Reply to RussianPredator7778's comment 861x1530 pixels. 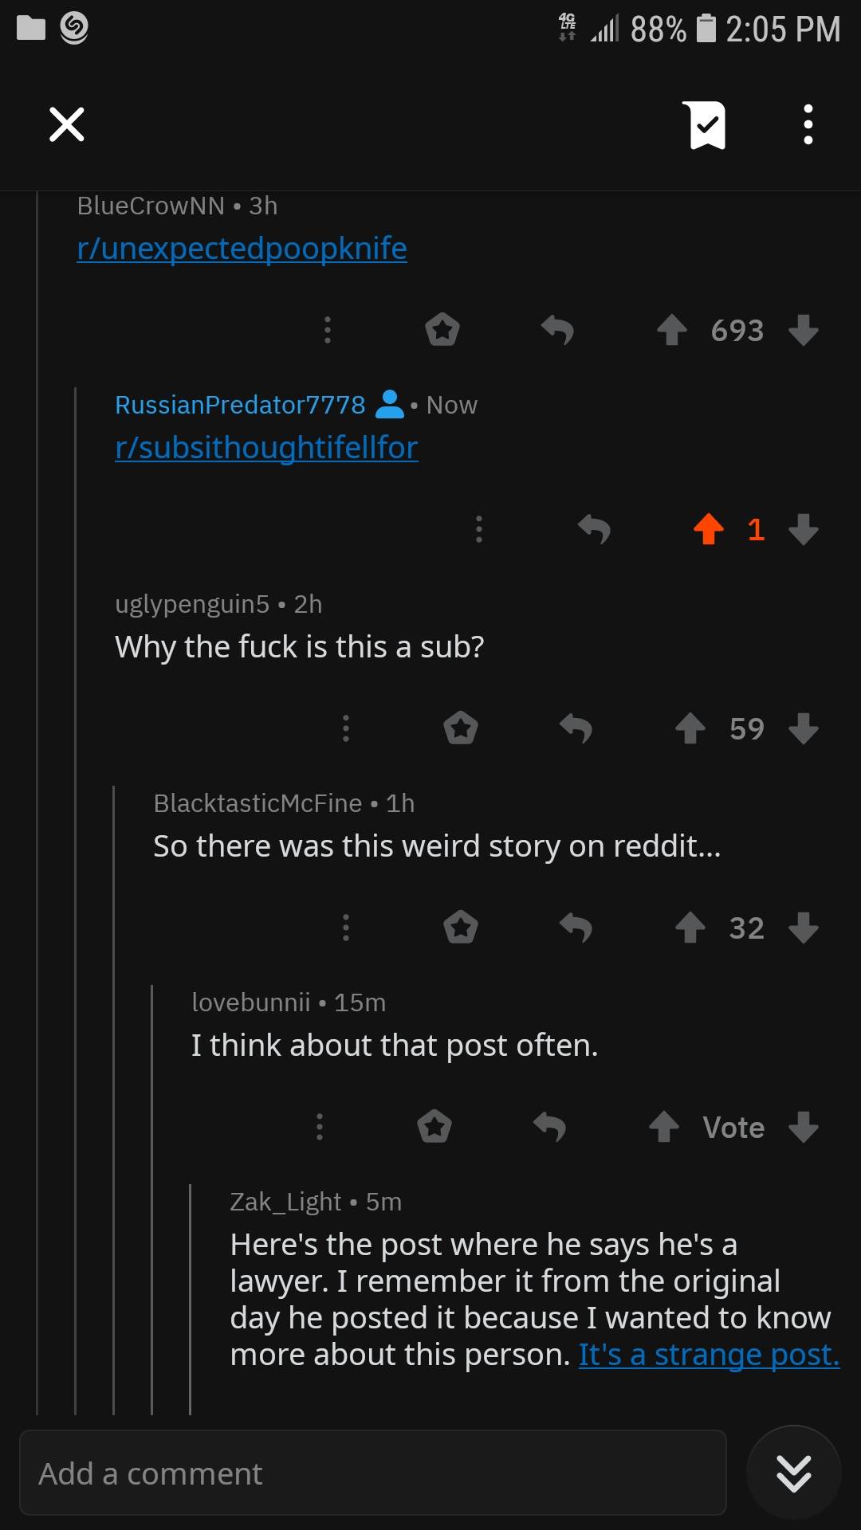(x=594, y=529)
